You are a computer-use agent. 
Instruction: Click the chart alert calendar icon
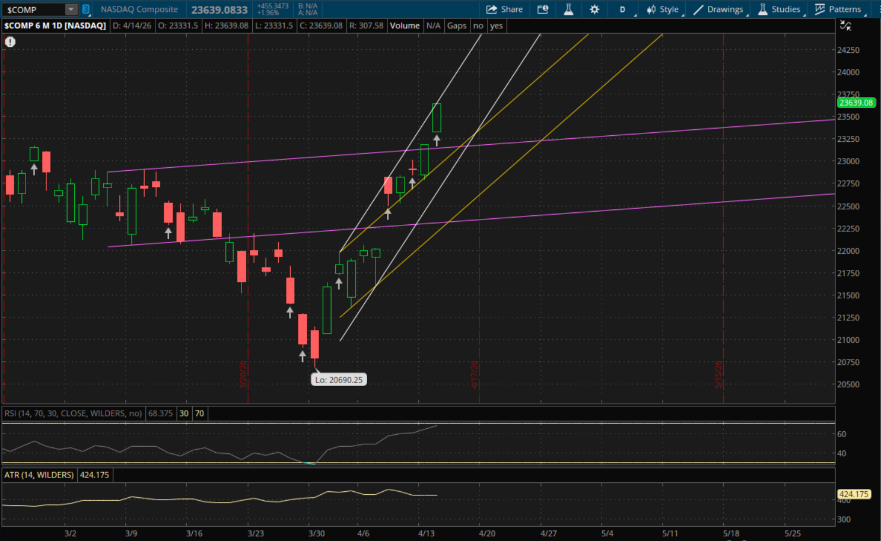[542, 9]
